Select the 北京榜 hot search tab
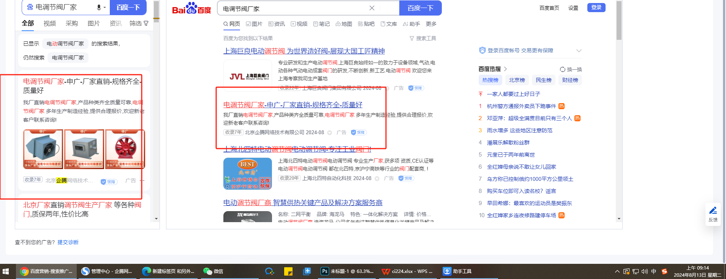 click(517, 80)
